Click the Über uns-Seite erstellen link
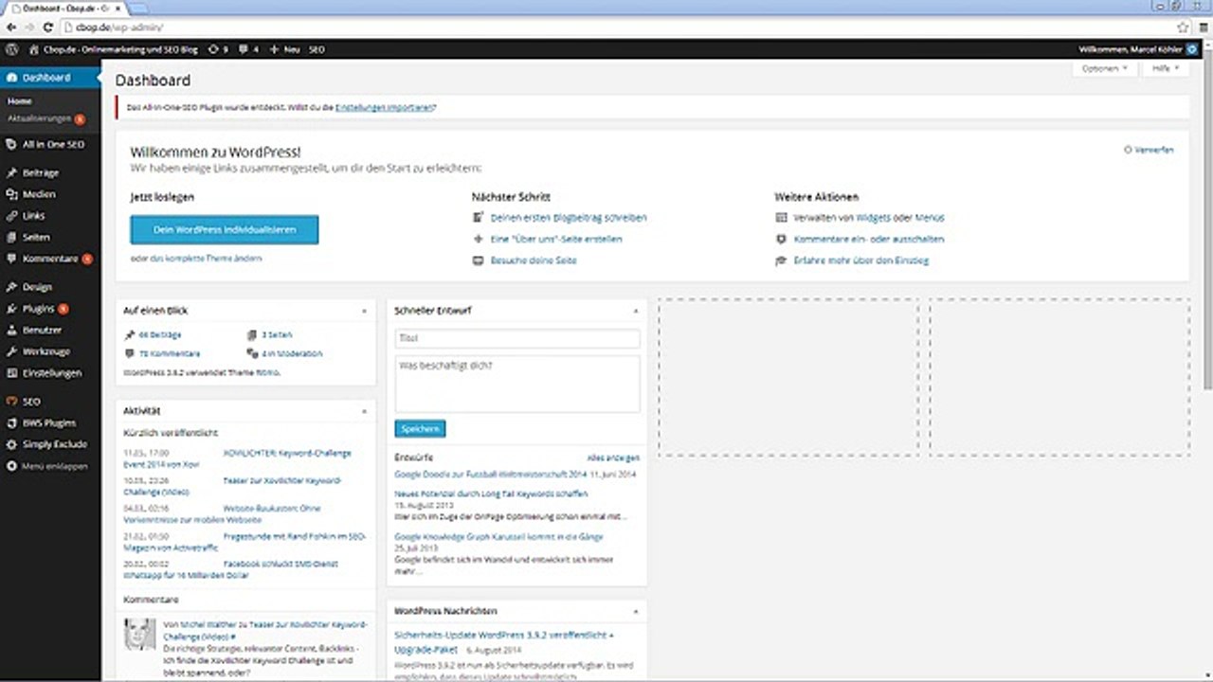 click(x=556, y=240)
